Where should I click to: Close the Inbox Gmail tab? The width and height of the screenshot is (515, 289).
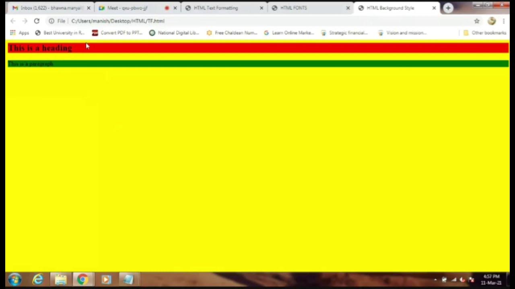click(x=89, y=8)
